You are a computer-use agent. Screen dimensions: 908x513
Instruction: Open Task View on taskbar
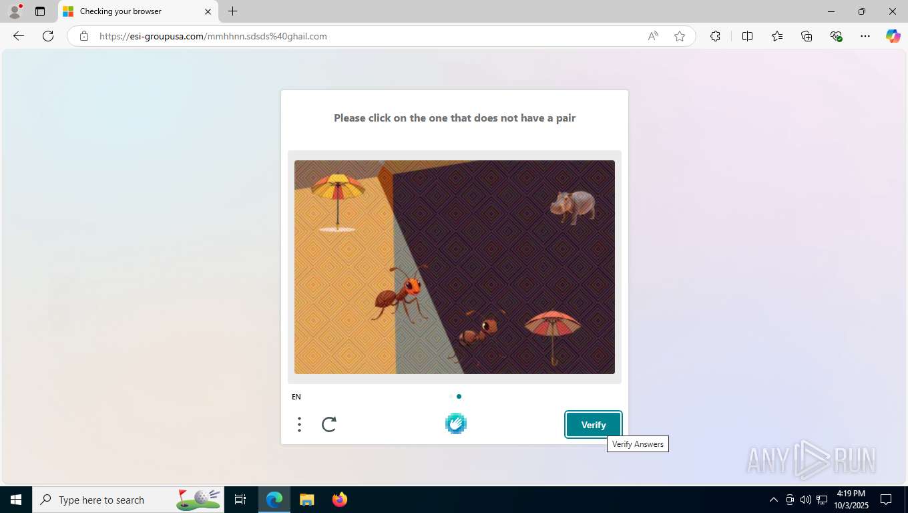click(240, 500)
